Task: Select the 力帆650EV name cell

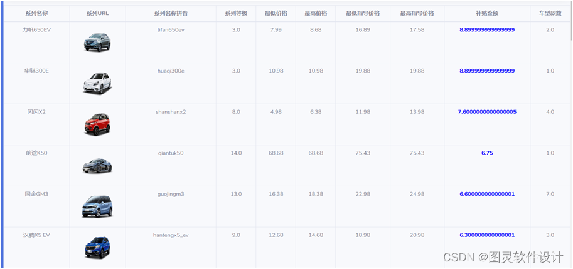Action: tap(36, 30)
